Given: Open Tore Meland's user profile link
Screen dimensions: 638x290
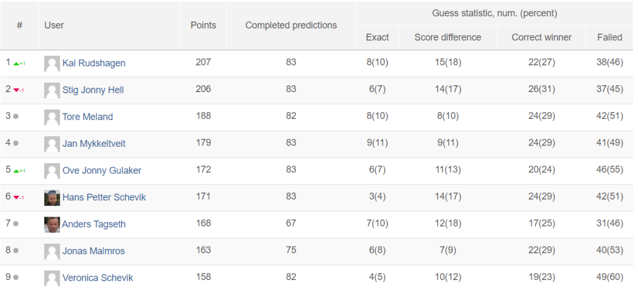Looking at the screenshot, I should (87, 117).
